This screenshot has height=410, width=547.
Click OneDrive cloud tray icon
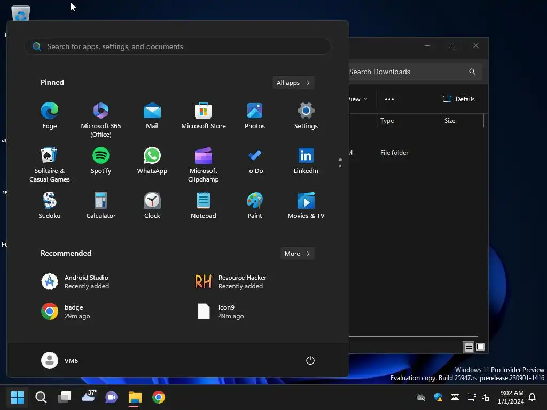click(x=421, y=397)
